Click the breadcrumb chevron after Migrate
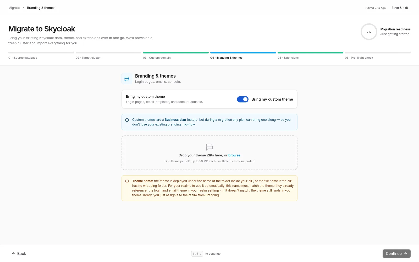Screen dimensions: 419x262 pos(23,8)
